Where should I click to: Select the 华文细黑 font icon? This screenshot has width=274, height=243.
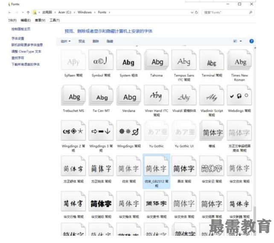point(212,201)
